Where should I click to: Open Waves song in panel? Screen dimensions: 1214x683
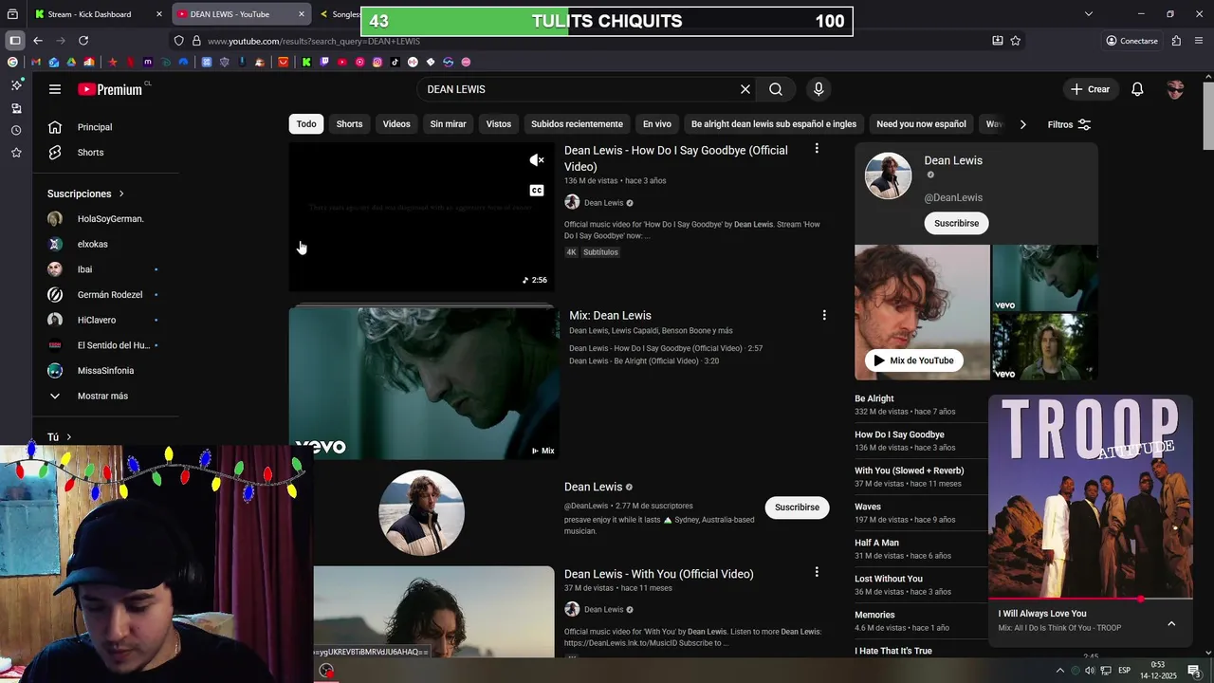[x=868, y=507]
